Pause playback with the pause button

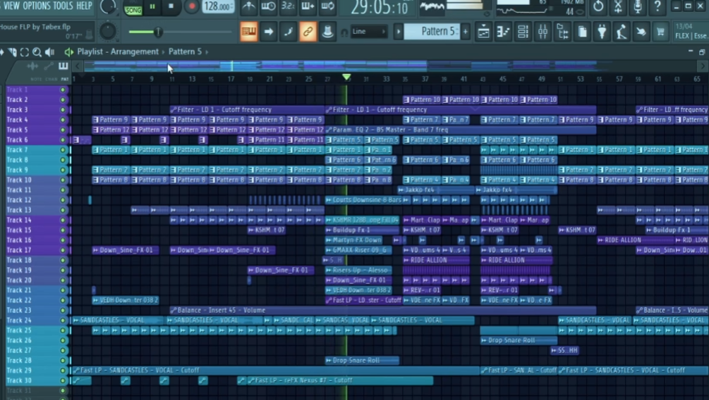(x=152, y=6)
